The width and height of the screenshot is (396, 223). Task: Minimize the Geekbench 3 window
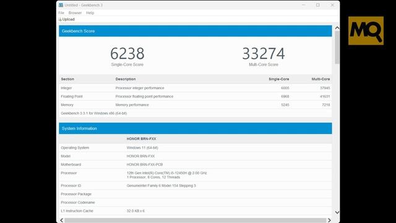pyautogui.click(x=303, y=5)
